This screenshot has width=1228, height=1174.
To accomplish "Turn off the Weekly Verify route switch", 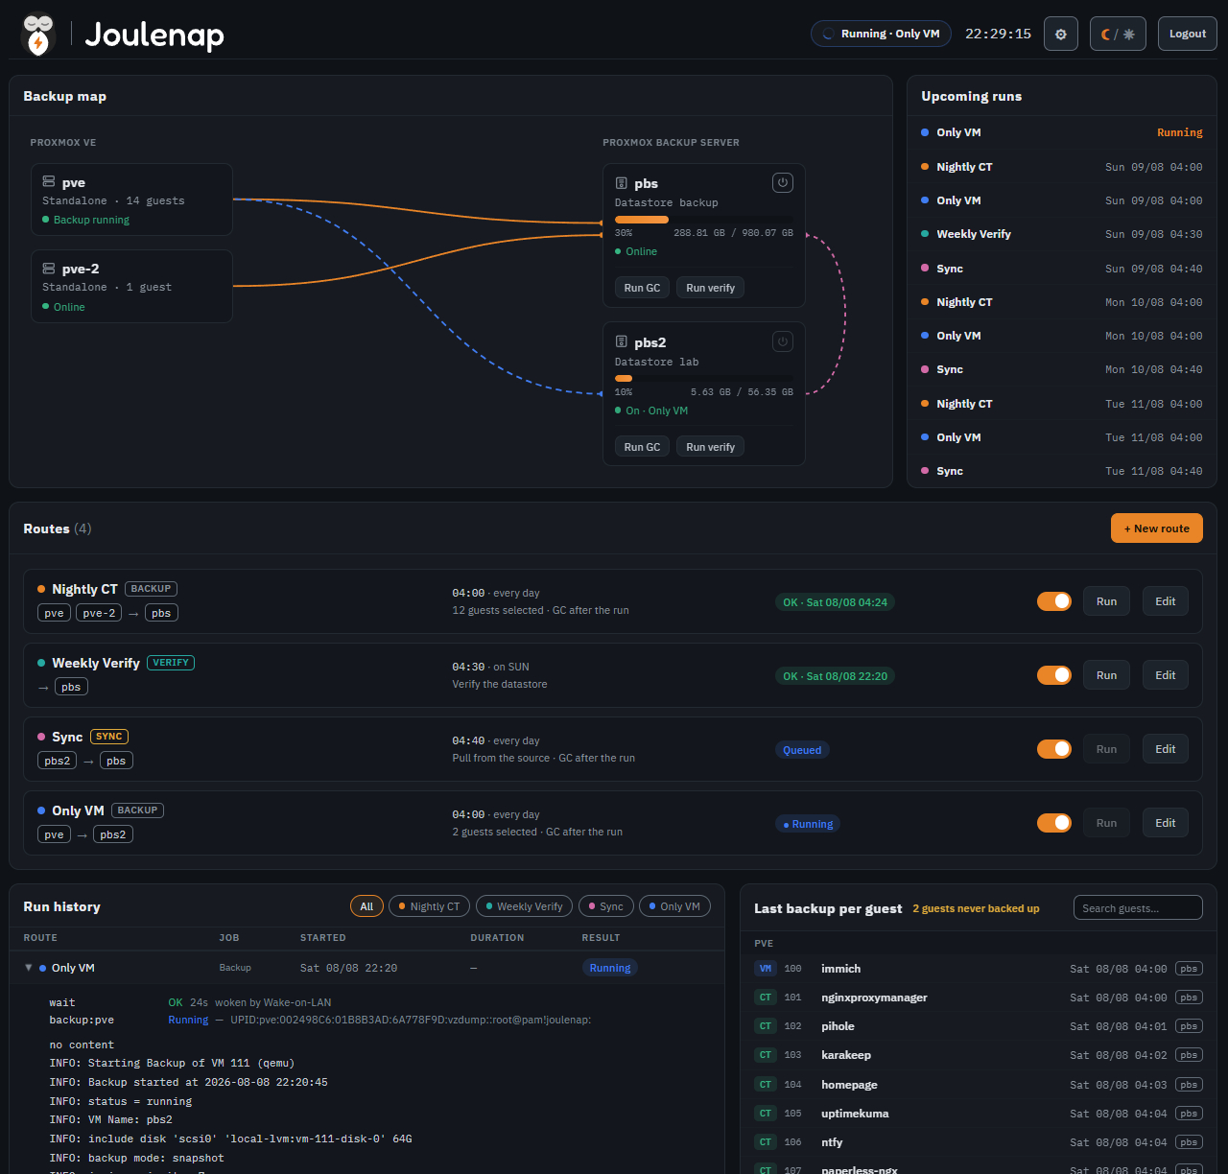I will coord(1054,675).
